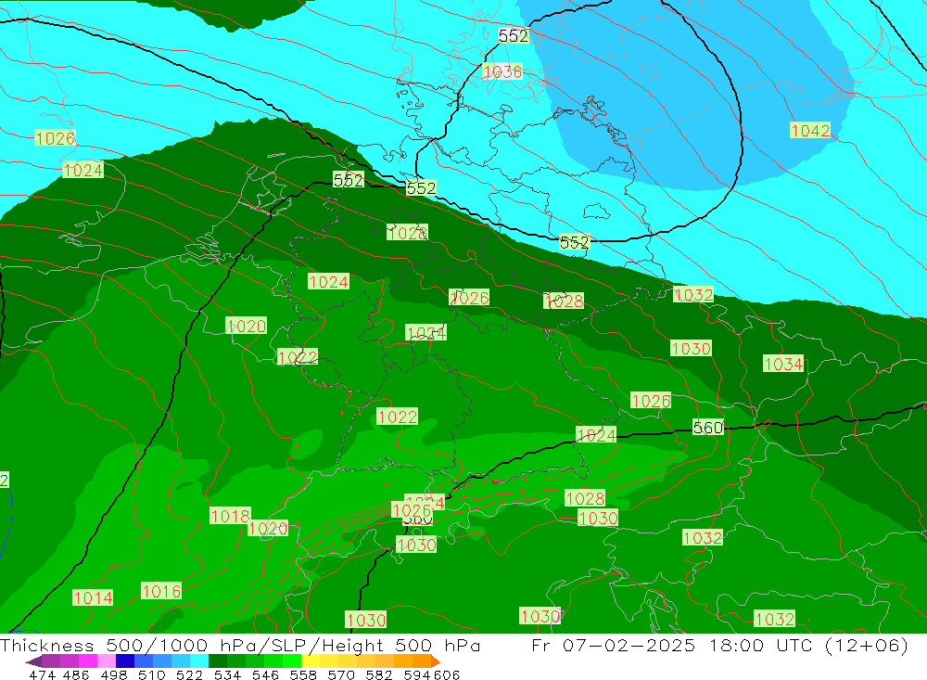Click the 534 legend value
Screen dimensions: 927x680
pos(228,674)
